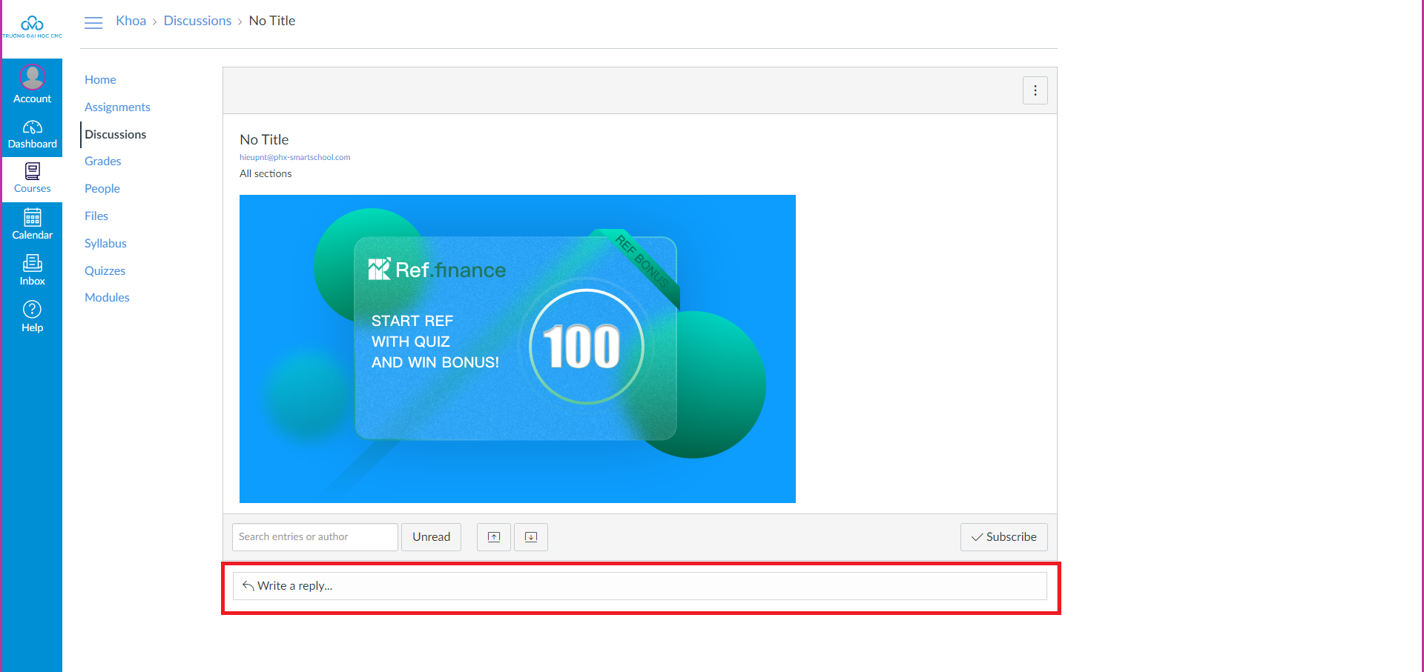
Task: Select Grades in the course navigation
Action: point(102,161)
